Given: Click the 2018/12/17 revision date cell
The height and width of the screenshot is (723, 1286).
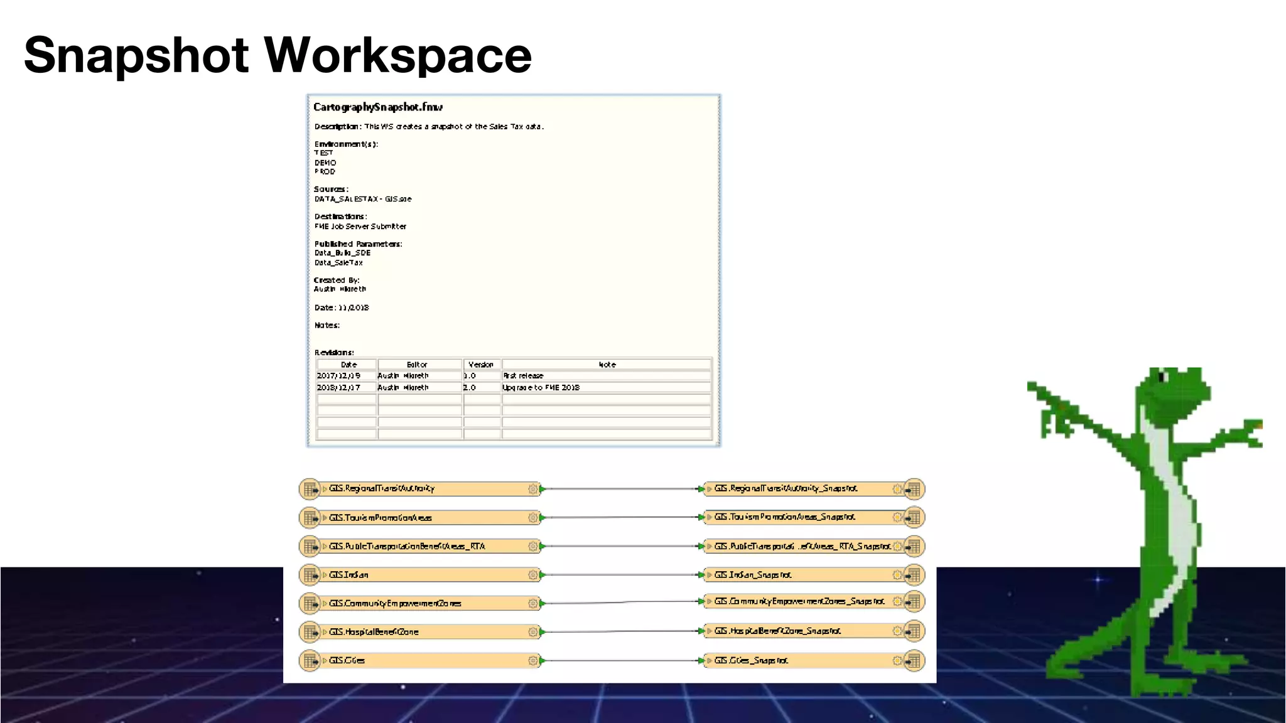Looking at the screenshot, I should pos(347,388).
